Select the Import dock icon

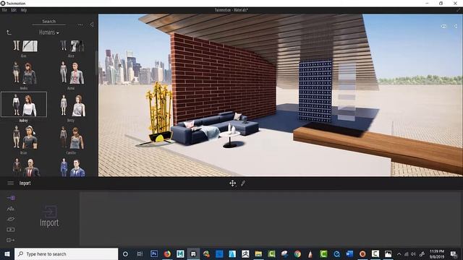click(11, 198)
